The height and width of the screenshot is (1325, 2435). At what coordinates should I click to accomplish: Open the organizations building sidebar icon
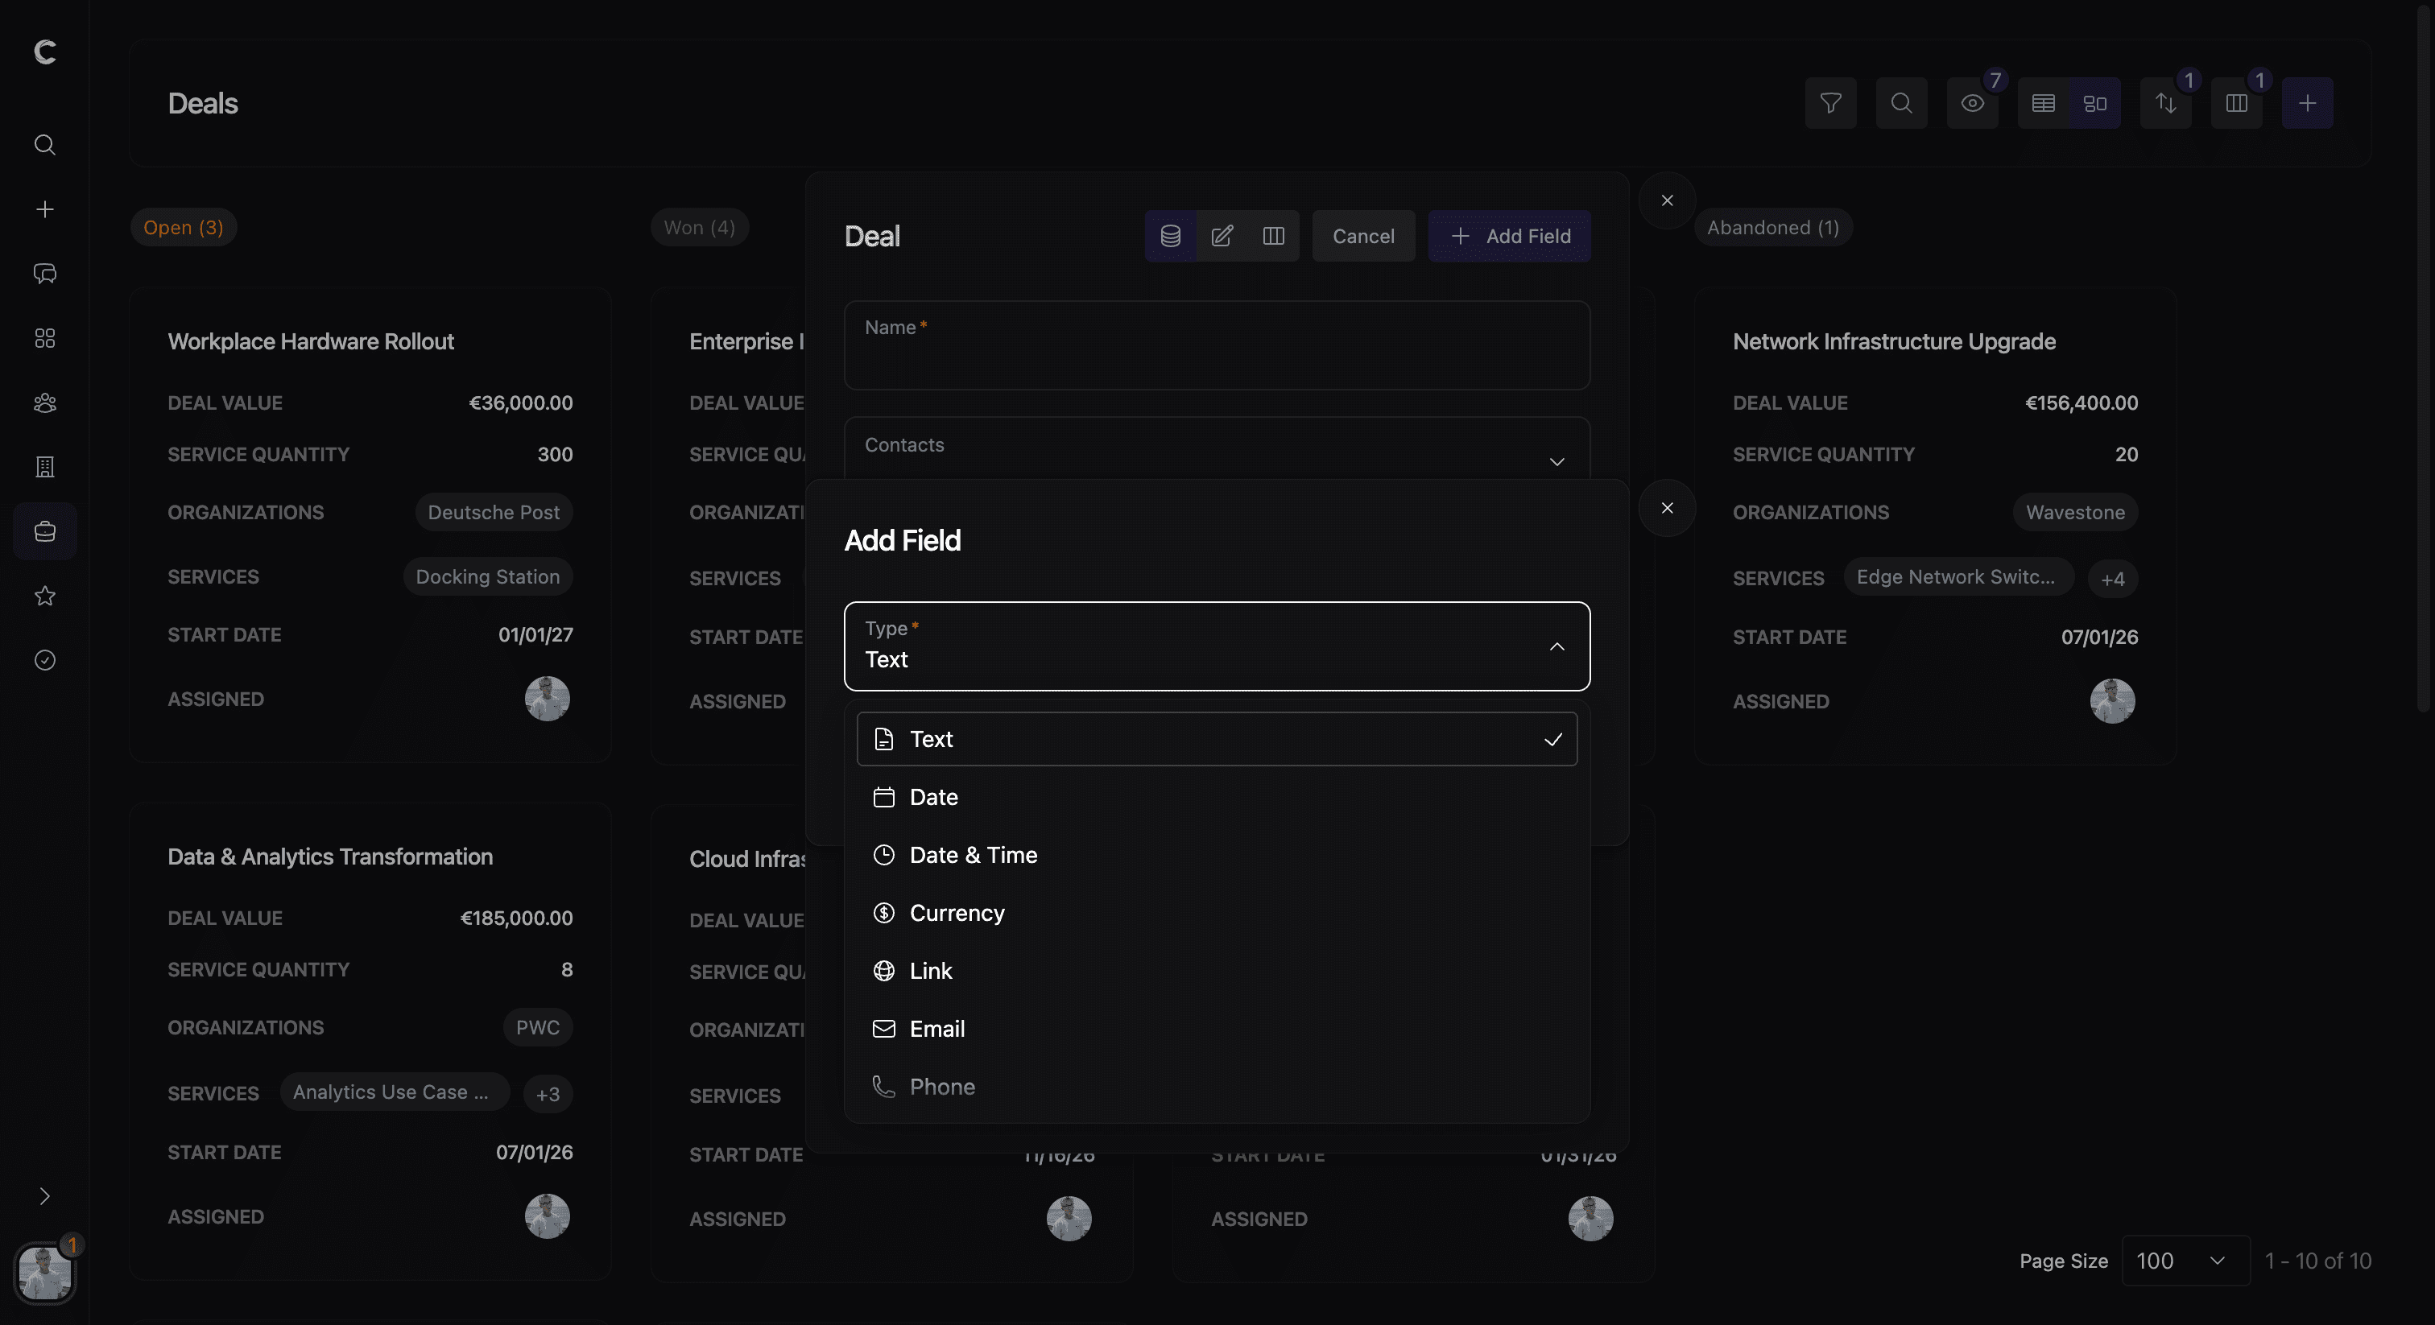point(44,467)
